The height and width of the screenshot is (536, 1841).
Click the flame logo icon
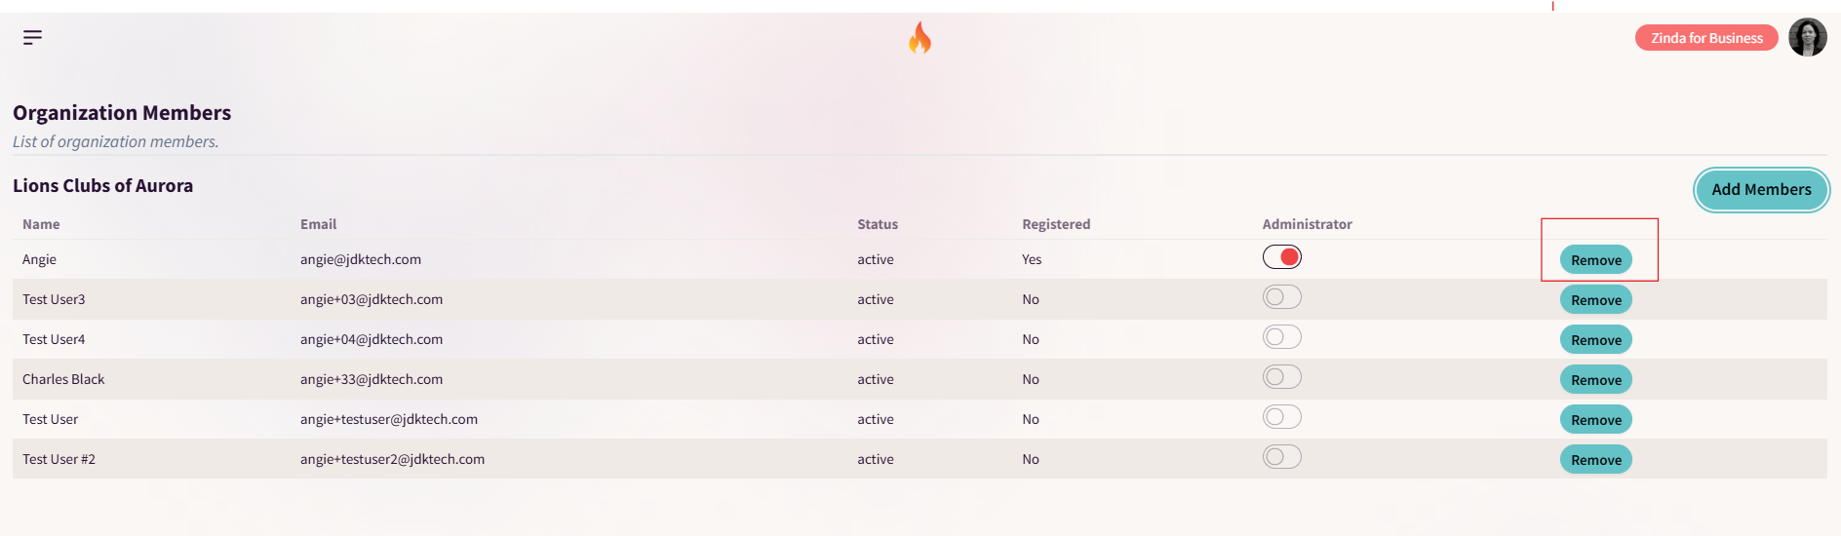pos(920,38)
